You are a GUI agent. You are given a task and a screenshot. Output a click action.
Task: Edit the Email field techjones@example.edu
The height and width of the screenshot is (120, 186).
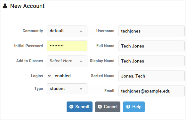(x=151, y=91)
